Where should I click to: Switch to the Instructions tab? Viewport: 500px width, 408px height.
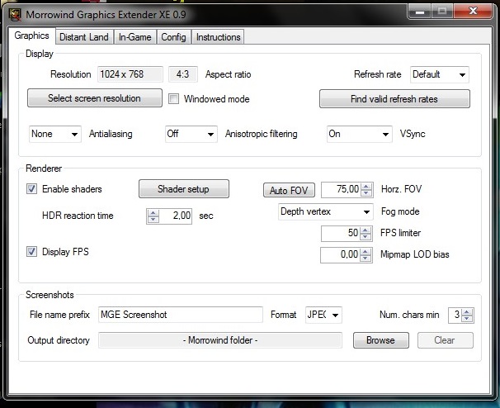pos(219,37)
